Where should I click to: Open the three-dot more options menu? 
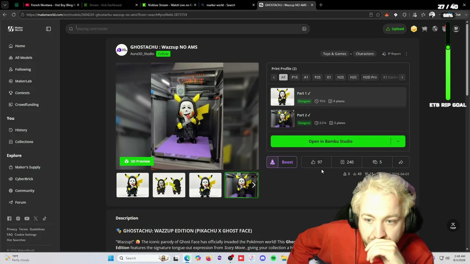pos(406,54)
